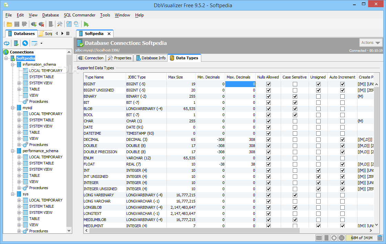Screen dimensions: 386x244
Task: Switch to the Database Info tab
Action: tap(151, 58)
